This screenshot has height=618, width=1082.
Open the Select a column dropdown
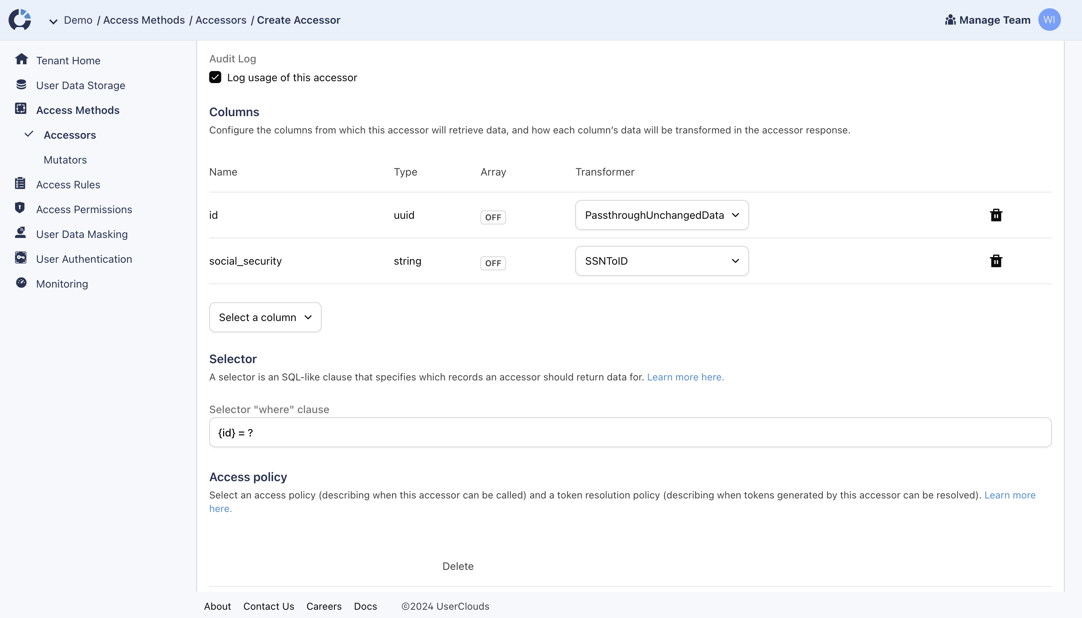tap(265, 317)
